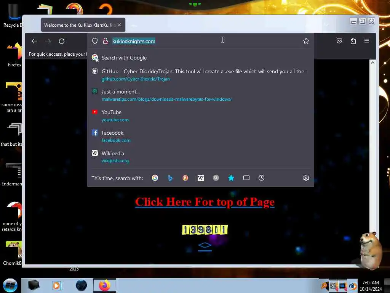
Task: Select the gray magnifier search engine icon
Action: coord(216,178)
